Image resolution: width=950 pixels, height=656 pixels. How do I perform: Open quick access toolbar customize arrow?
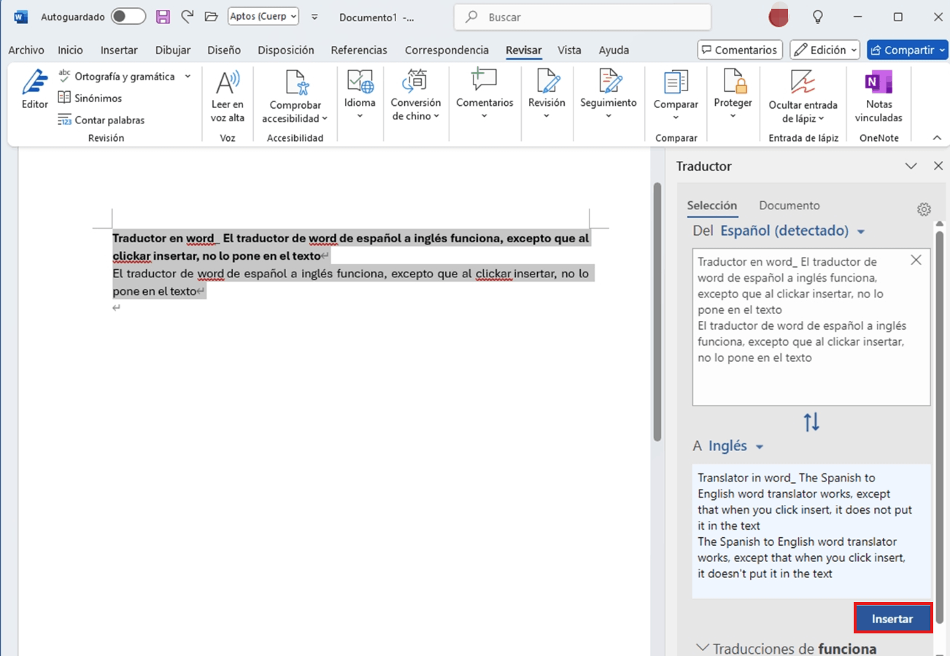314,17
